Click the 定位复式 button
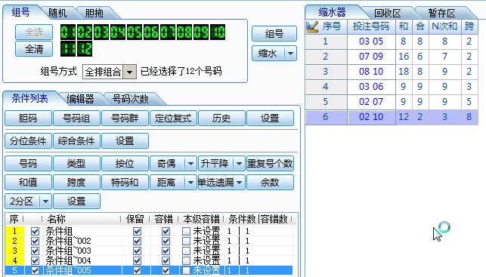Image resolution: width=486 pixels, height=277 pixels. point(173,118)
